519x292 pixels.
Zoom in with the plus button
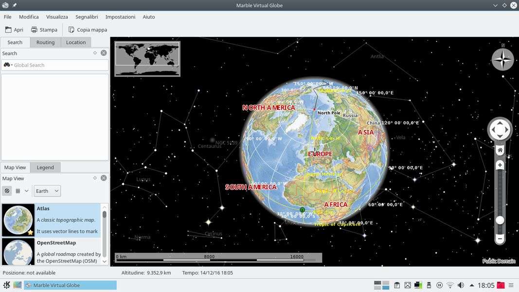pos(500,165)
